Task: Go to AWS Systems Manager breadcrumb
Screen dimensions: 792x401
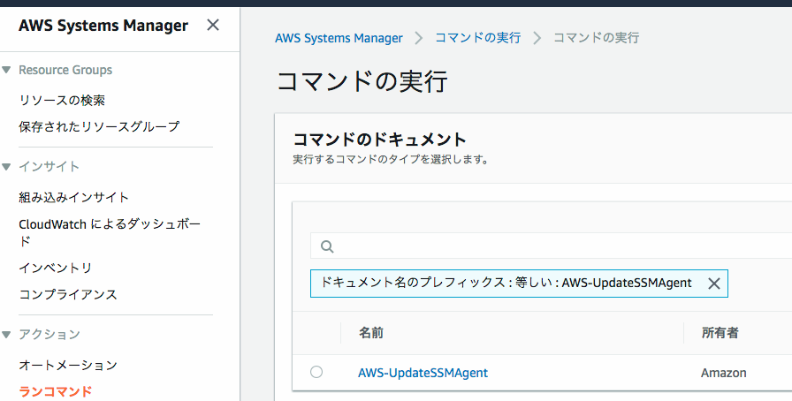Action: [339, 38]
